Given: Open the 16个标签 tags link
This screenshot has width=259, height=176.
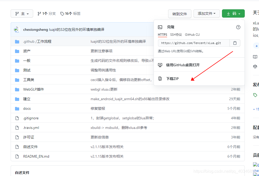Looking at the screenshot, I should click(70, 13).
